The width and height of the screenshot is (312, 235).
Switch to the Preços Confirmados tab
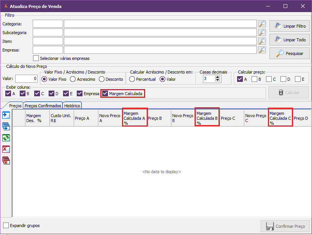tap(43, 106)
